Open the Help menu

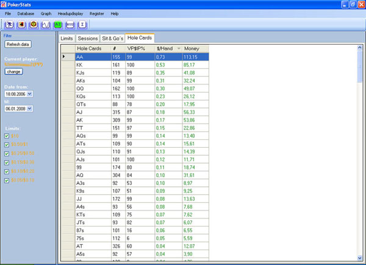[115, 13]
